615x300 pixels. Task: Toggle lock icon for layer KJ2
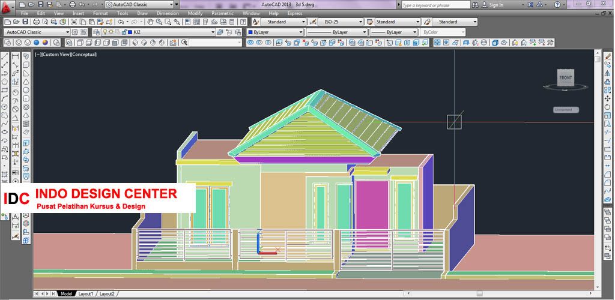coord(124,32)
